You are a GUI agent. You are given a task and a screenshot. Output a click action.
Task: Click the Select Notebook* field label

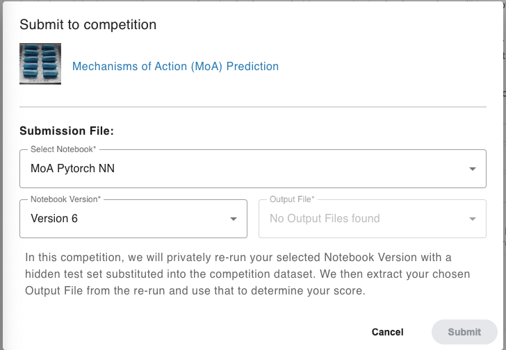pyautogui.click(x=63, y=149)
